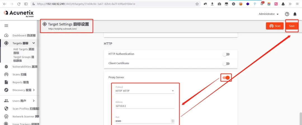Viewport: 302px width, 125px height.
Task: Click extension icon with red 9 badge
Action: (x=262, y=3)
